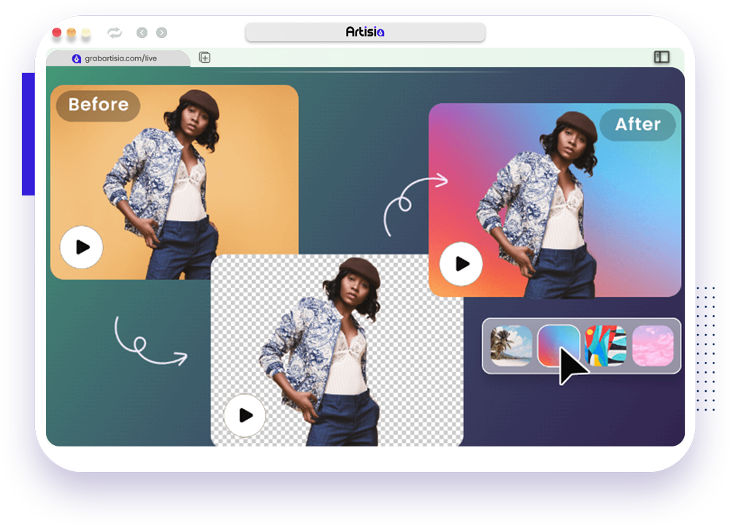Click the orange minimize window button

coord(72,33)
